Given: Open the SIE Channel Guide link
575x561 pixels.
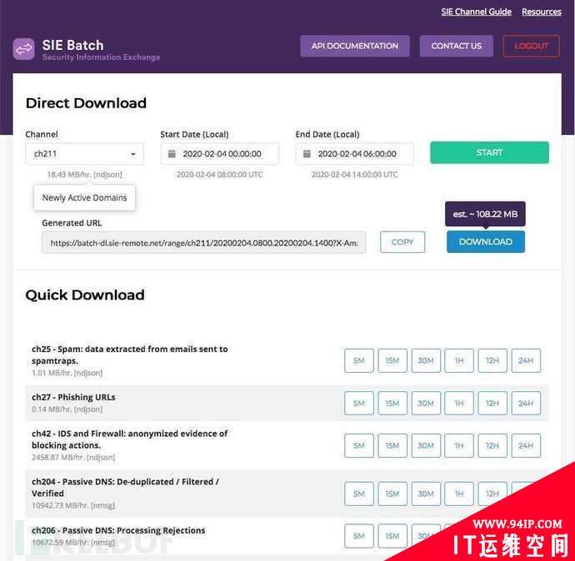Looking at the screenshot, I should tap(476, 12).
